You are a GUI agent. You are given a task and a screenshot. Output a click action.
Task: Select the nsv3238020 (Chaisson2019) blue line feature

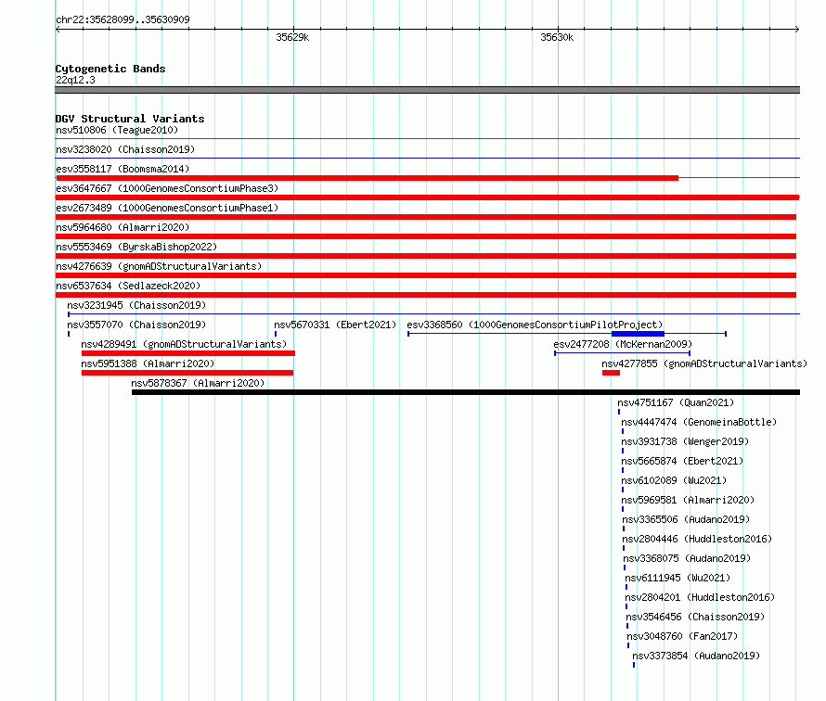click(x=427, y=158)
